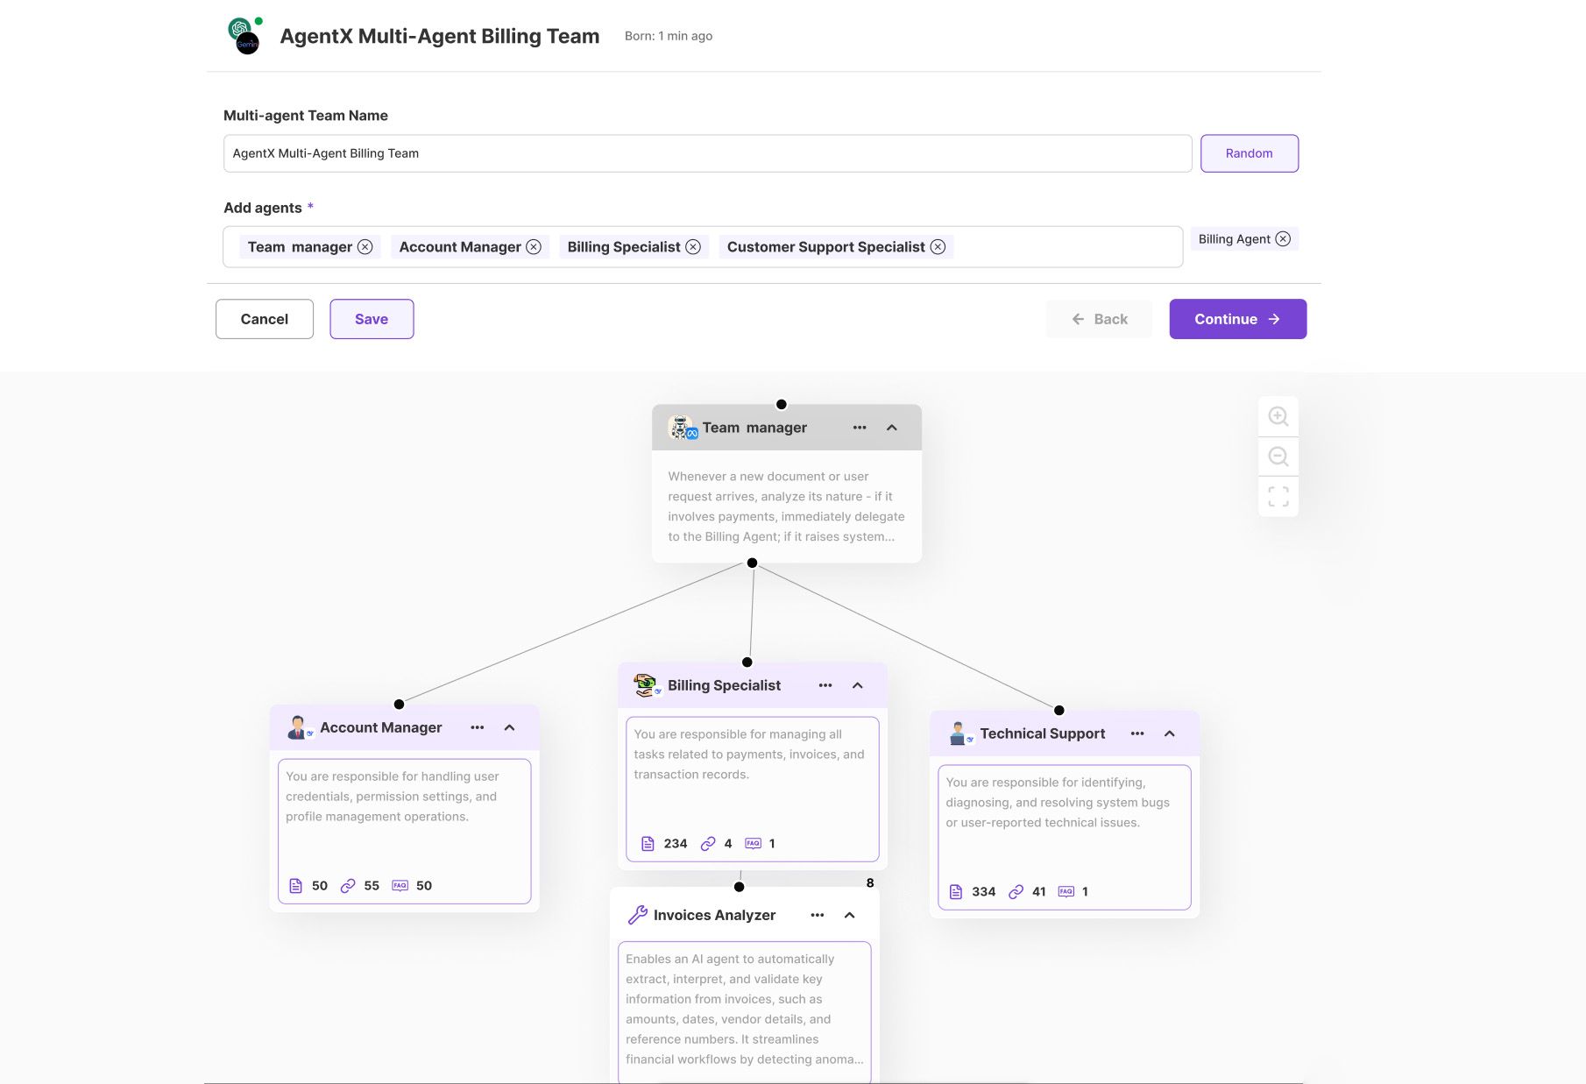Click the Cancel button
The width and height of the screenshot is (1586, 1084).
[265, 319]
